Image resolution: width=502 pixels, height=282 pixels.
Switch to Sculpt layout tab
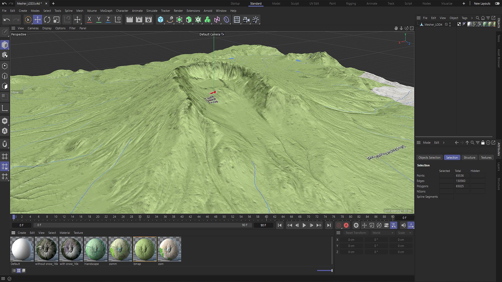(295, 4)
